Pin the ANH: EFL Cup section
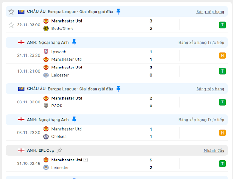Screen dimensions: 233x179 point(59,150)
